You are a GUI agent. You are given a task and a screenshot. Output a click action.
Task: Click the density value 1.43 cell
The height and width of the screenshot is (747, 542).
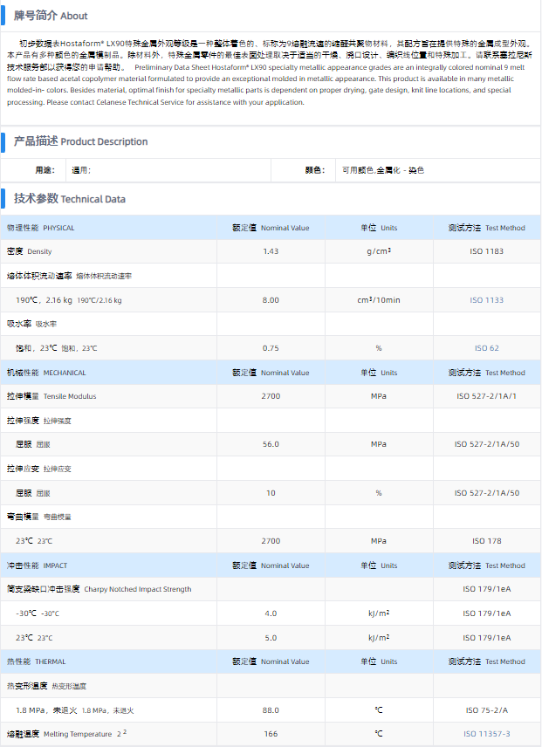point(271,252)
